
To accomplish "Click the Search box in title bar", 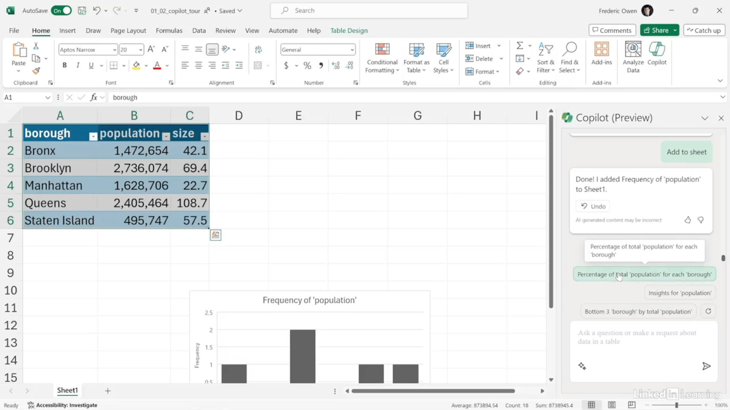I will (x=369, y=11).
